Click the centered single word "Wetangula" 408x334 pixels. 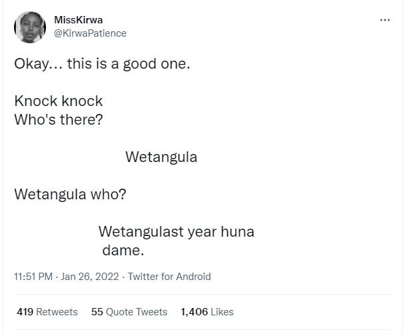(161, 158)
